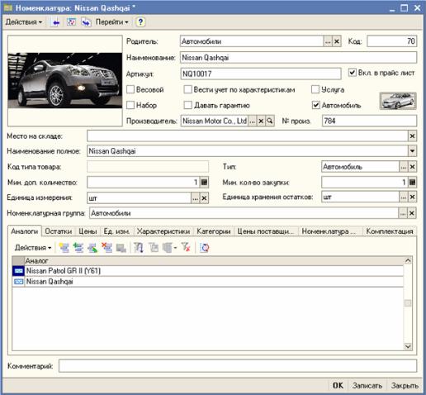Switch to the Комплектация tab
426x395 pixels.
(390, 231)
